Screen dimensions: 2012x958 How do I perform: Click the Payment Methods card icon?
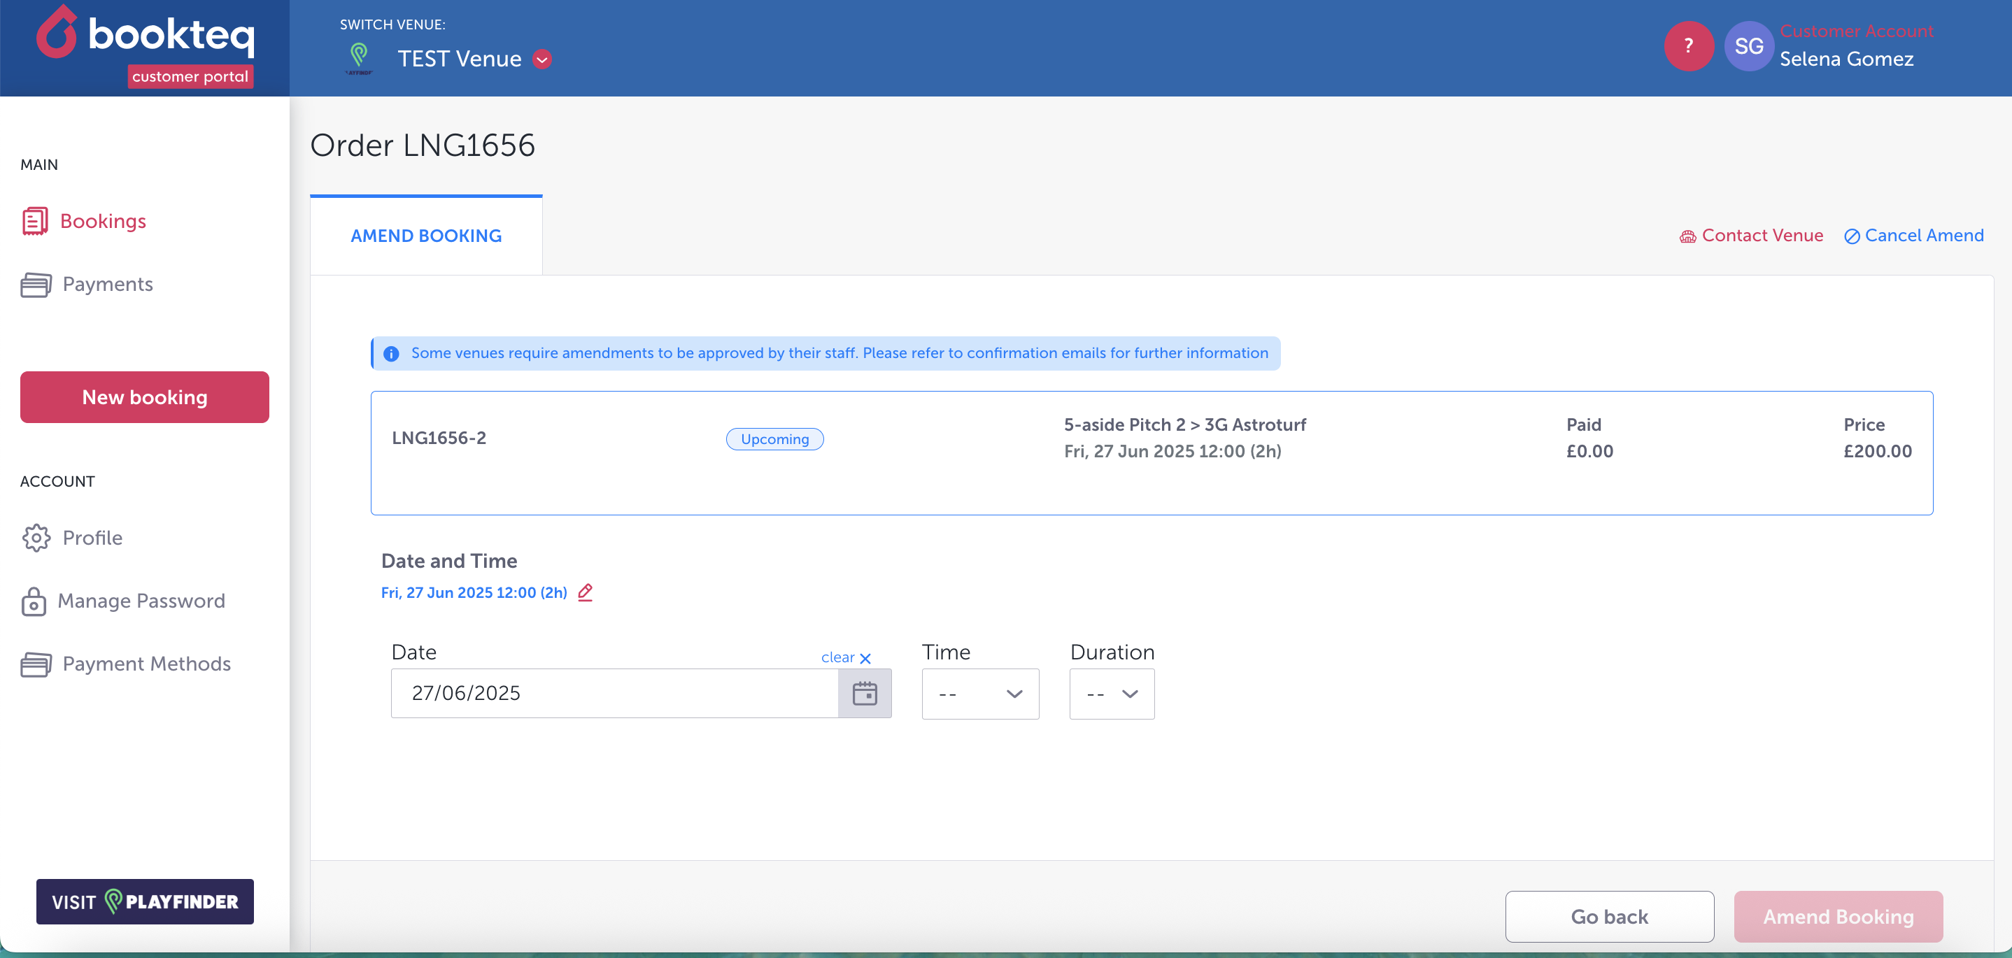coord(36,664)
